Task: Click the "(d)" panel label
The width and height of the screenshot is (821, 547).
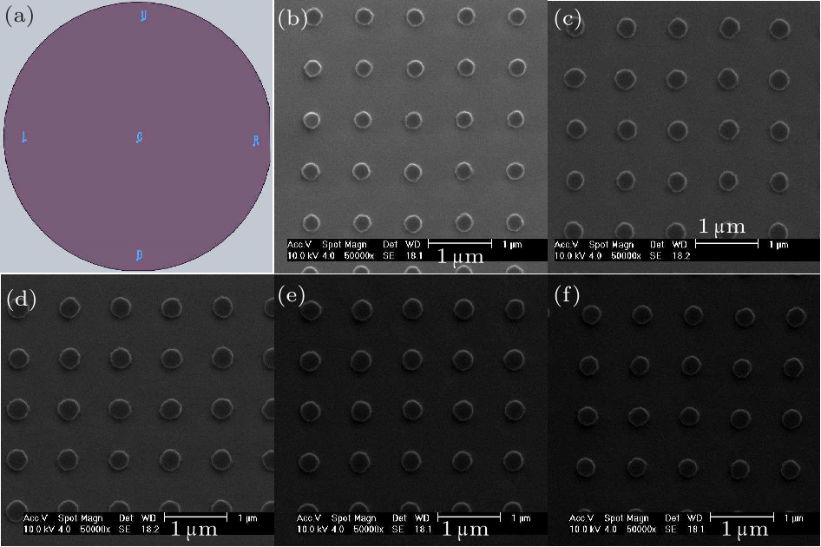Action: click(22, 300)
